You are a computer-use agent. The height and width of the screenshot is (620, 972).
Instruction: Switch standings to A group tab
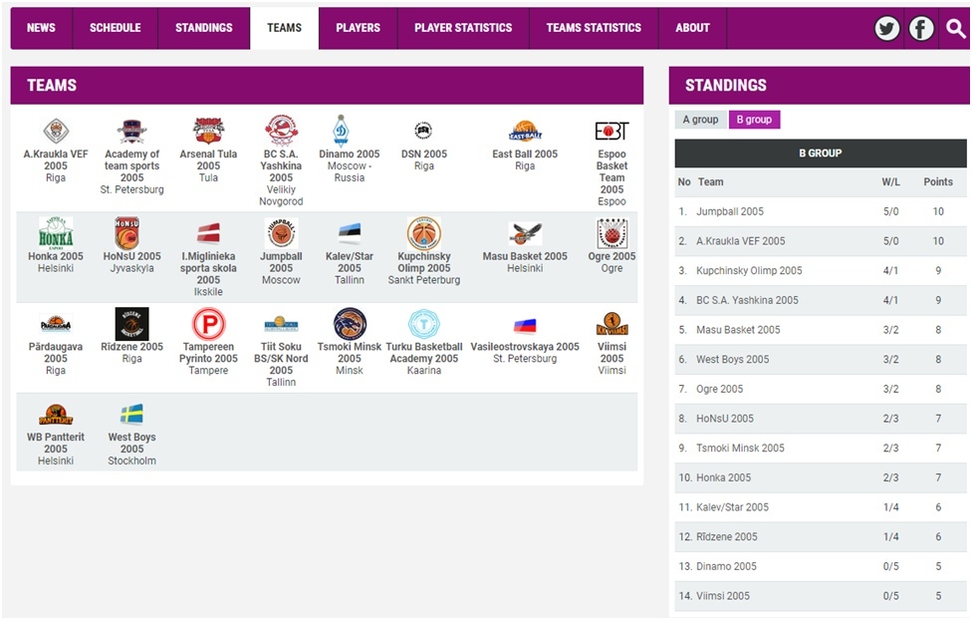point(700,120)
